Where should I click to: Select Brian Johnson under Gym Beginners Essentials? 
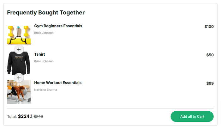click(44, 33)
